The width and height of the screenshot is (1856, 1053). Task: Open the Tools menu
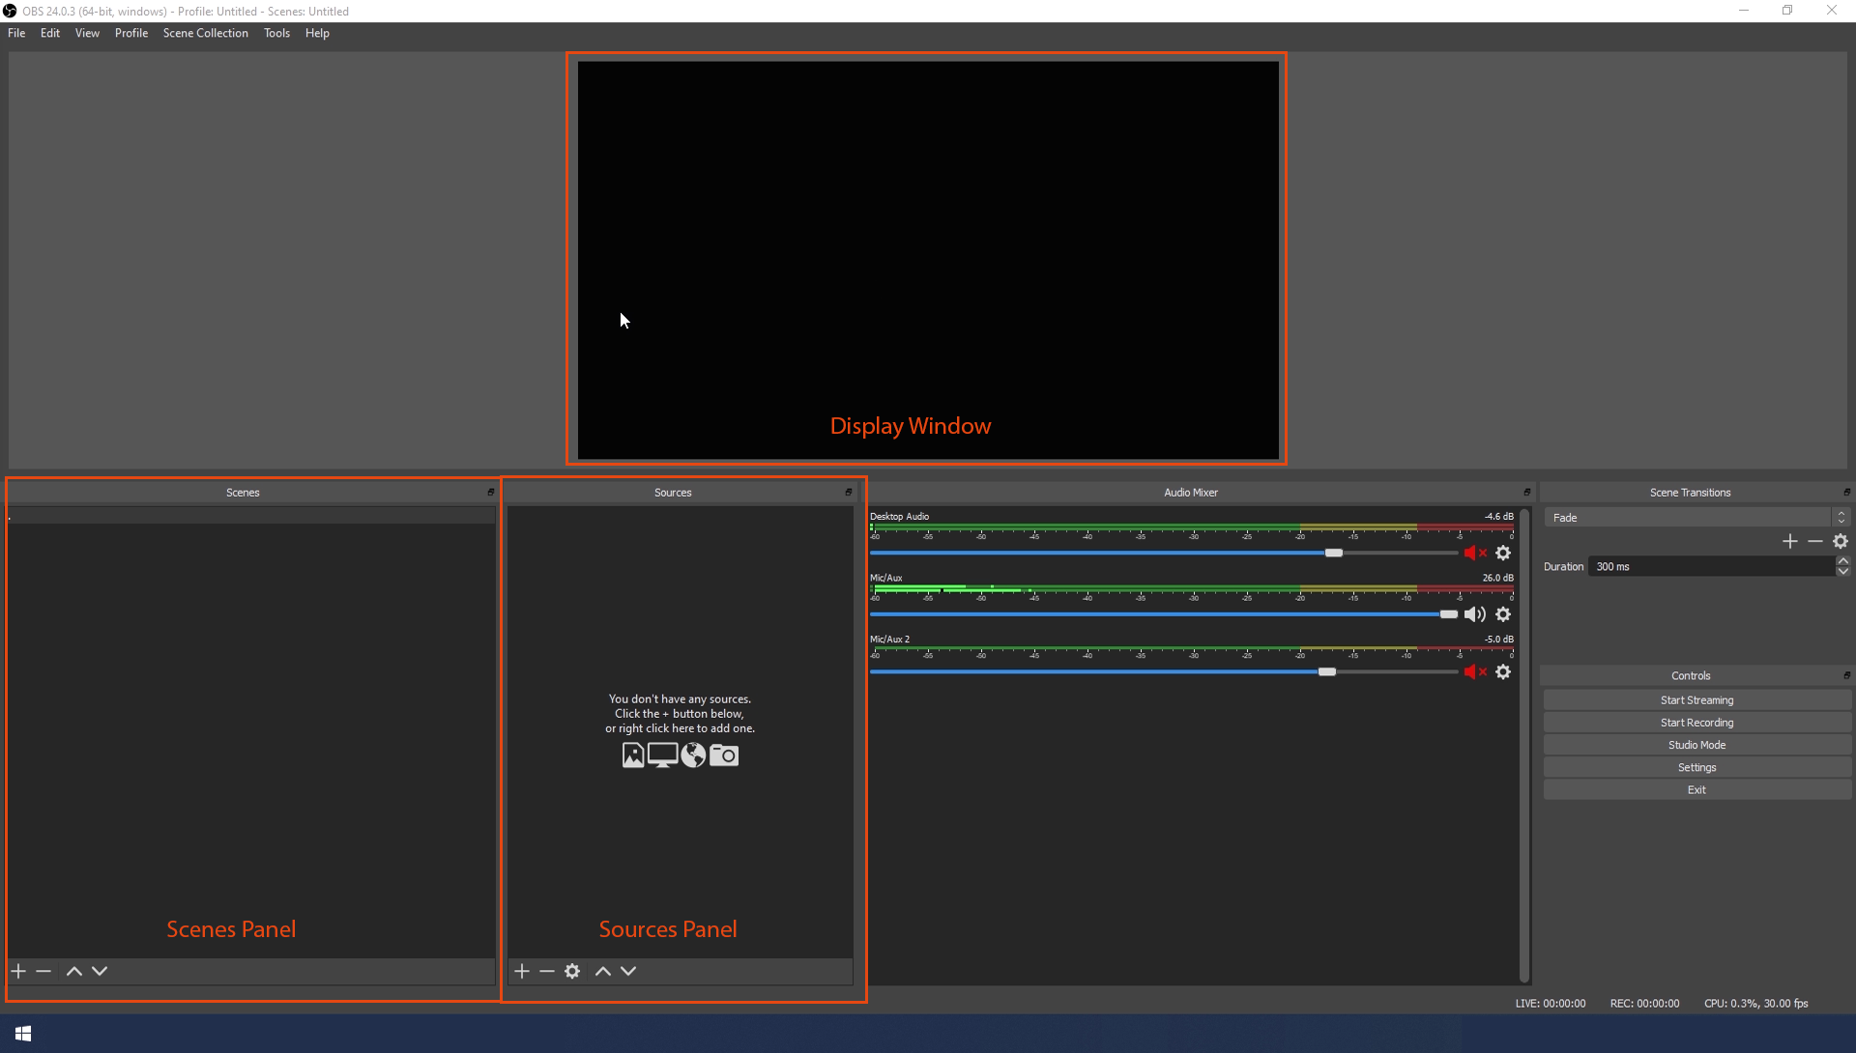(x=276, y=33)
